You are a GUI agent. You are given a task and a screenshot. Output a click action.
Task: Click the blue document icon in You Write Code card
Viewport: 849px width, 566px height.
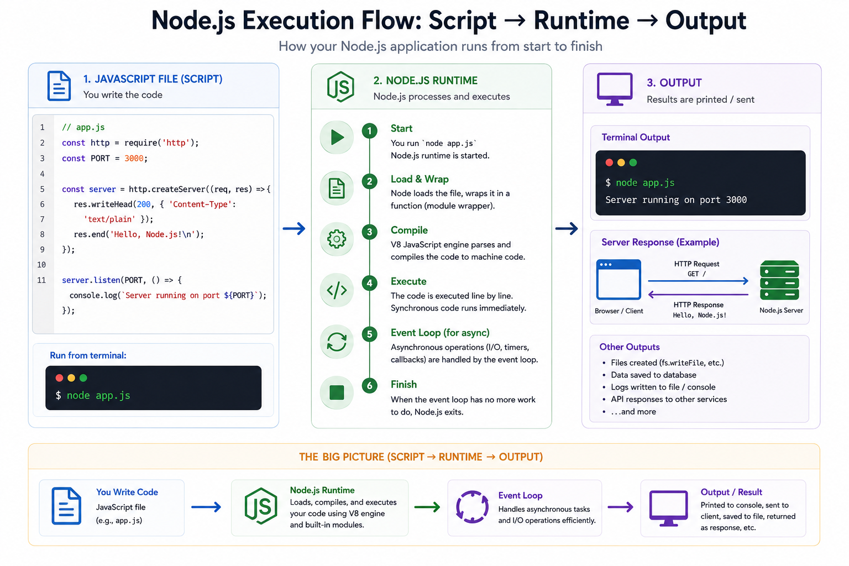(x=66, y=506)
